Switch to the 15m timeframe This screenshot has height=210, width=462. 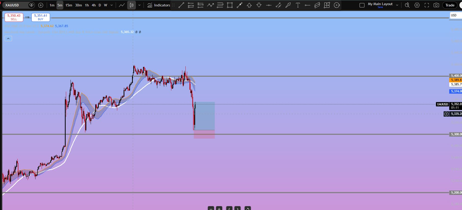(x=69, y=5)
